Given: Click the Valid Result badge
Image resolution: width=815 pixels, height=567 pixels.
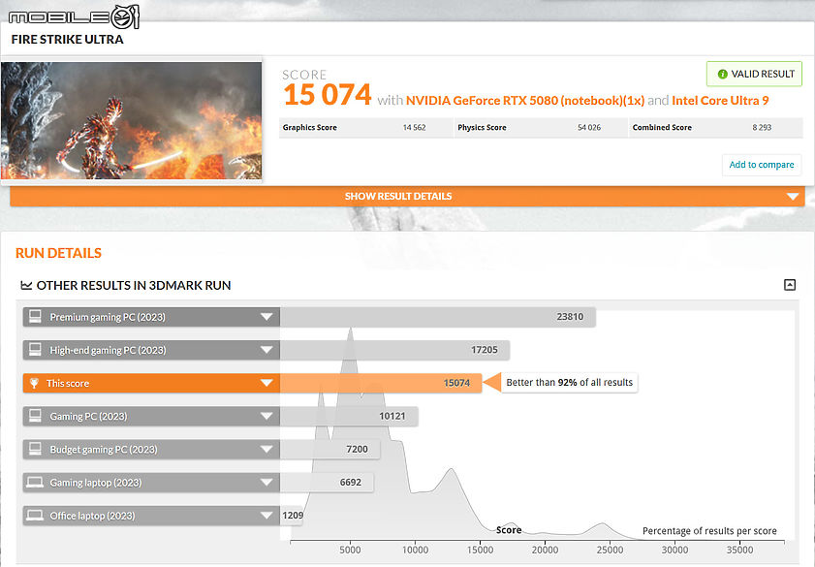Looking at the screenshot, I should (x=754, y=74).
